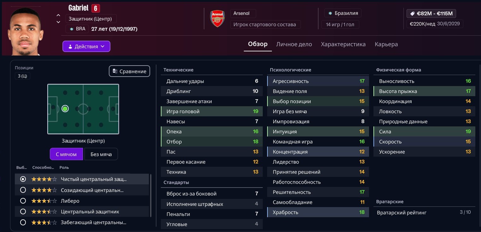481x232 pixels.
Task: Click the comparison icon in Сравнение button
Action: point(115,71)
